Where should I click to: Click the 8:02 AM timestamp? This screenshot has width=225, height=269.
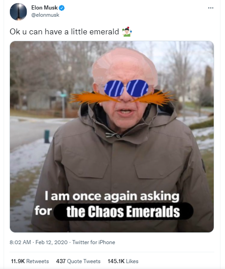20,242
